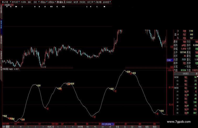Open F10资料 company info

coord(24,2)
